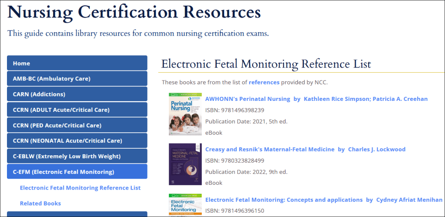Select the Electronic Fetal Monitoring book cover thumbnail
Viewport: 445px width, 217px height.
click(185, 205)
